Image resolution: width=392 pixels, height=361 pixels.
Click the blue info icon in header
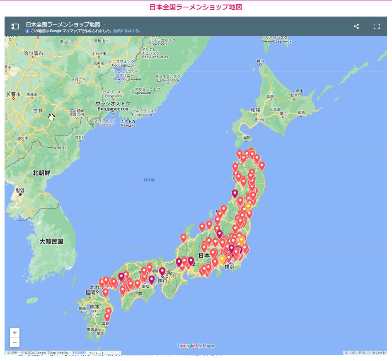pyautogui.click(x=27, y=31)
